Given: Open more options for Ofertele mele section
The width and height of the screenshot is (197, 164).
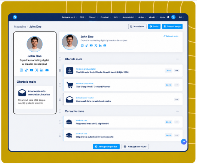Looking at the screenshot, I should click(177, 59).
